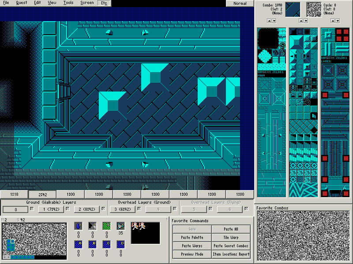Select top-left red square combo in third list

pyautogui.click(x=339, y=32)
